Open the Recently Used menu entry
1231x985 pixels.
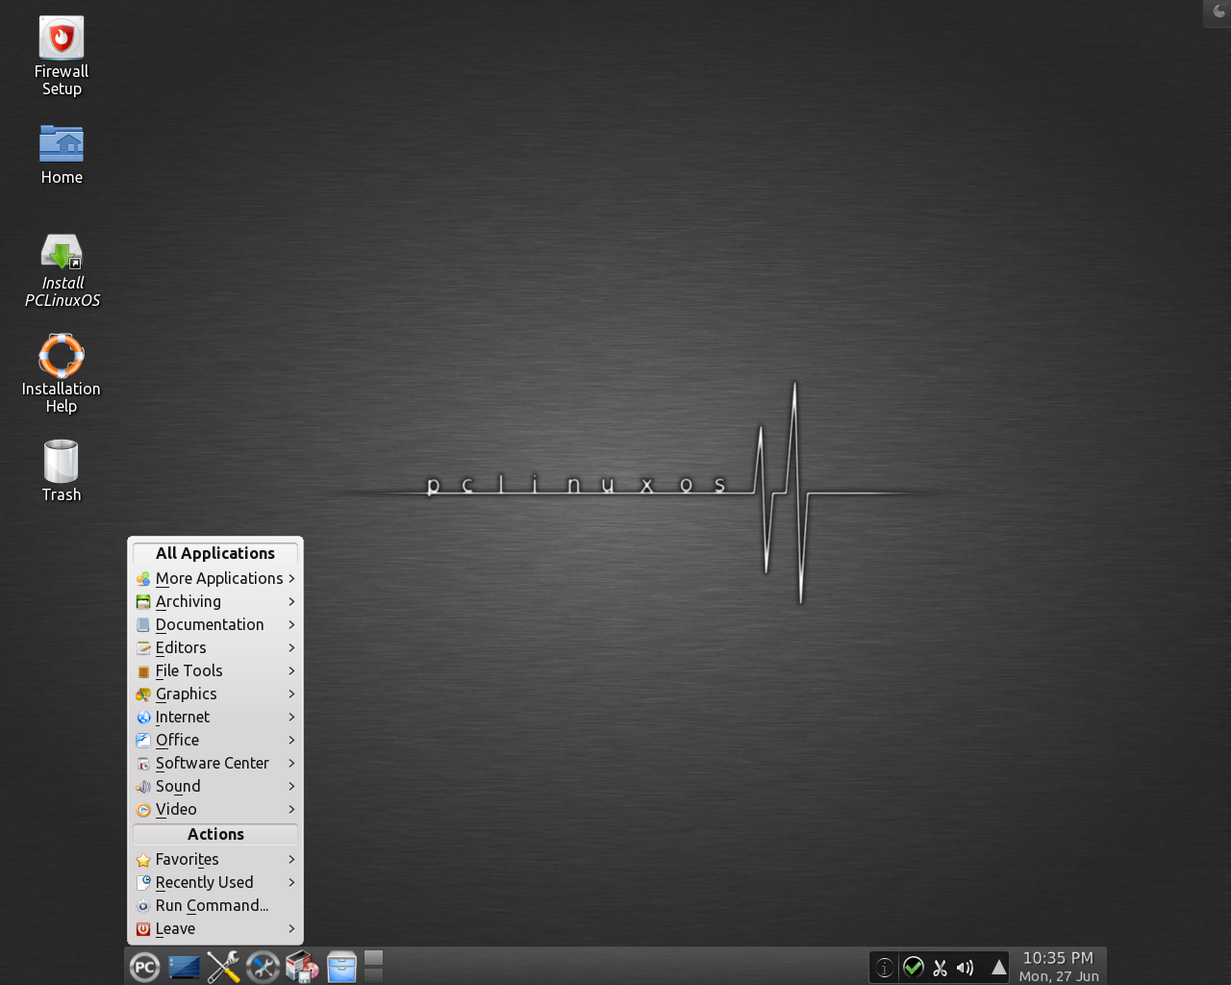tap(215, 882)
